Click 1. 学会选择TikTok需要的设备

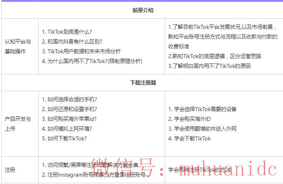tap(202, 109)
